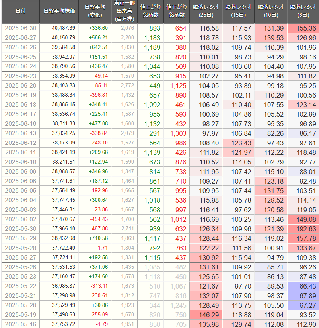The height and width of the screenshot is (328, 319).
Task: Click the 10-day ratio cell 82.26
Action: (x=271, y=133)
